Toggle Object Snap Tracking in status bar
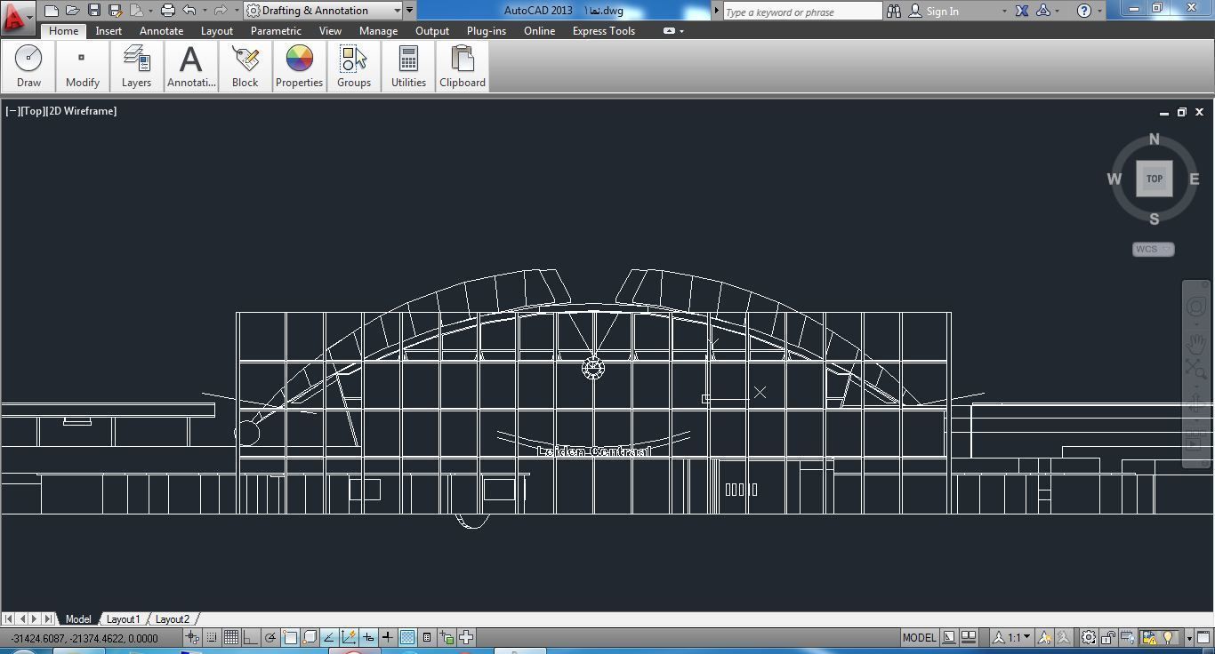This screenshot has height=654, width=1215. pos(329,637)
